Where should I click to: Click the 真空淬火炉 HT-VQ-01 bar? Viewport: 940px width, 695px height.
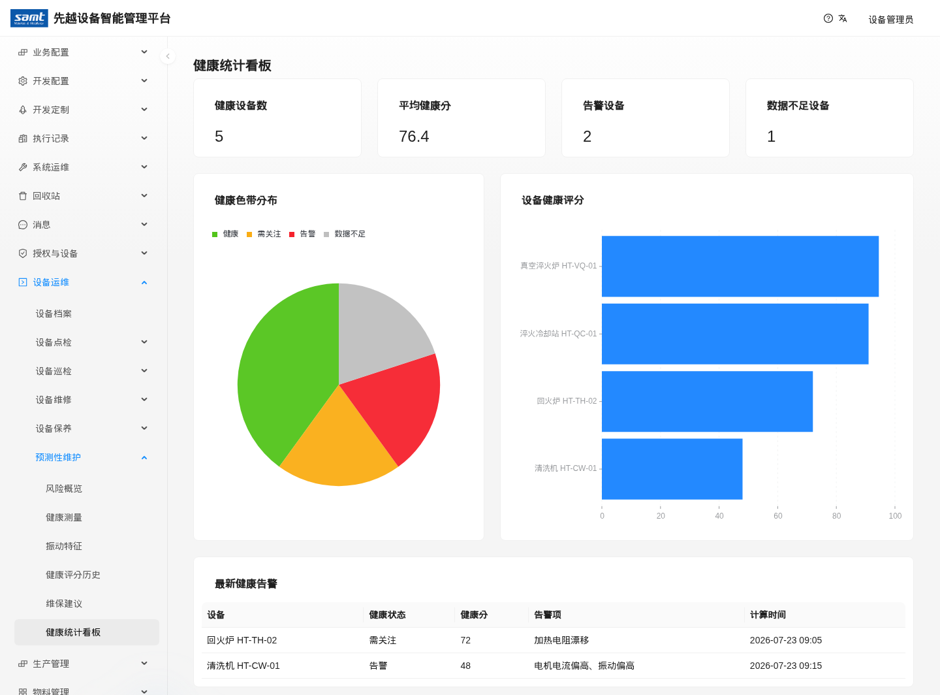click(x=740, y=267)
